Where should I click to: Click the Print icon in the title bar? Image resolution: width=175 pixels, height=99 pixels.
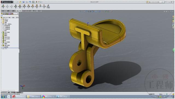27,2
